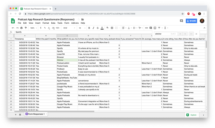This screenshot has height=128, width=215.
Task: Open the borders tool
Action: [112, 28]
